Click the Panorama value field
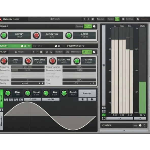This screenshot has width=150, height=150. pos(28,80)
